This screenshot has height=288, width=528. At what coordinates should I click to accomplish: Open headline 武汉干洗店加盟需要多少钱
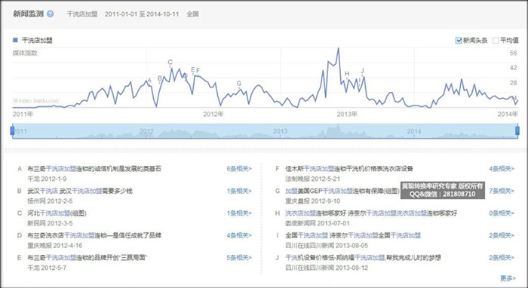click(80, 191)
